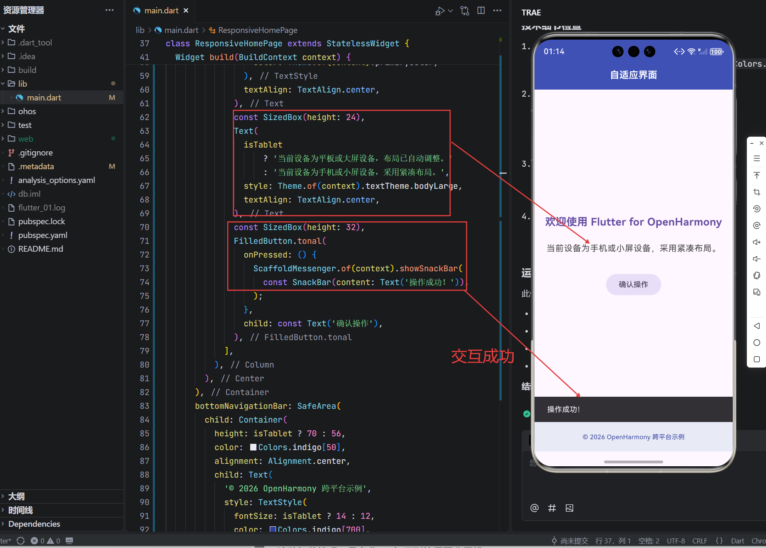Click the lib breadcrumb segment
Image resolution: width=766 pixels, height=548 pixels.
coord(140,30)
